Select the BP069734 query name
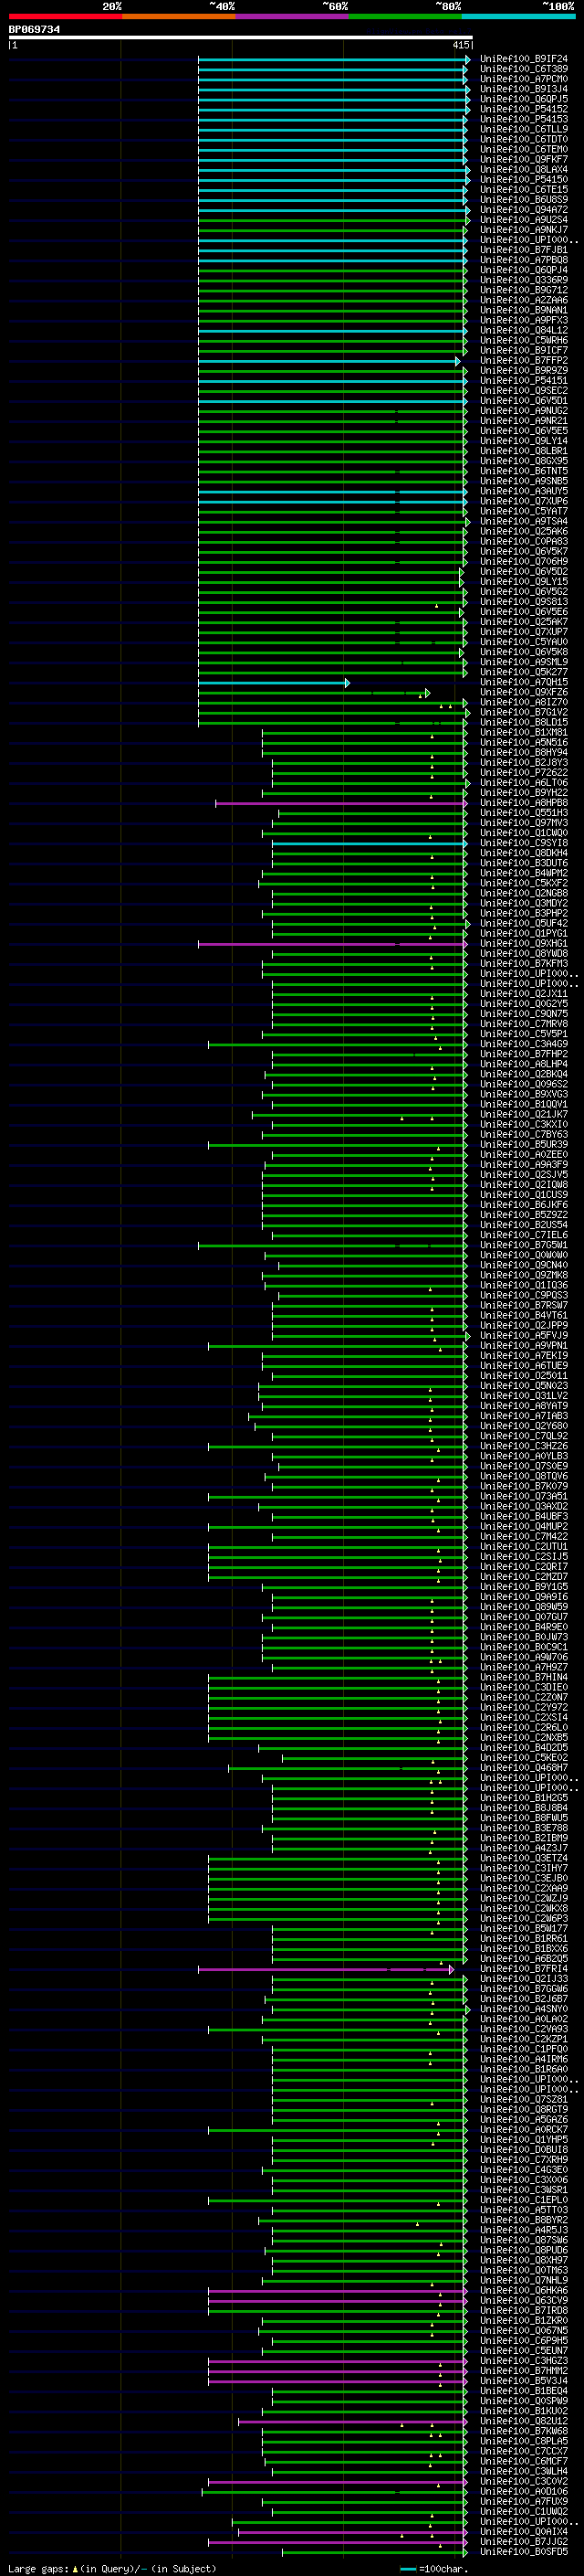The height and width of the screenshot is (2576, 584). pyautogui.click(x=34, y=30)
